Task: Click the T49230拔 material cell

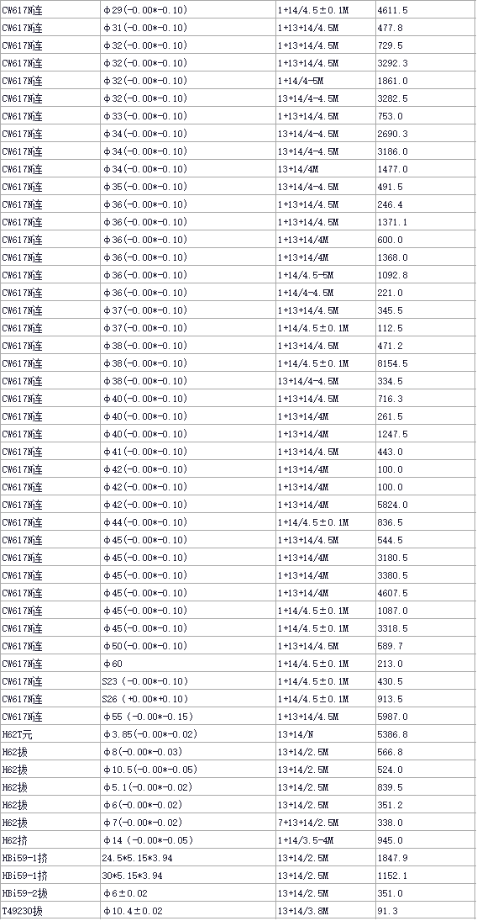Action: 50,911
